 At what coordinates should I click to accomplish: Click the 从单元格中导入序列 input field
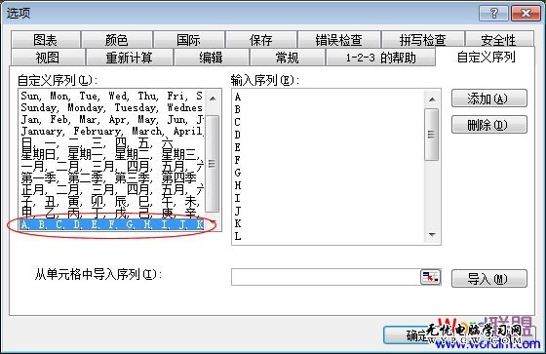point(326,277)
